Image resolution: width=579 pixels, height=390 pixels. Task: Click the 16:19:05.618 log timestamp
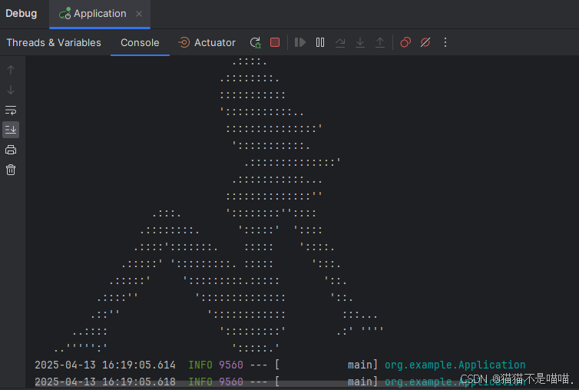[x=139, y=382]
